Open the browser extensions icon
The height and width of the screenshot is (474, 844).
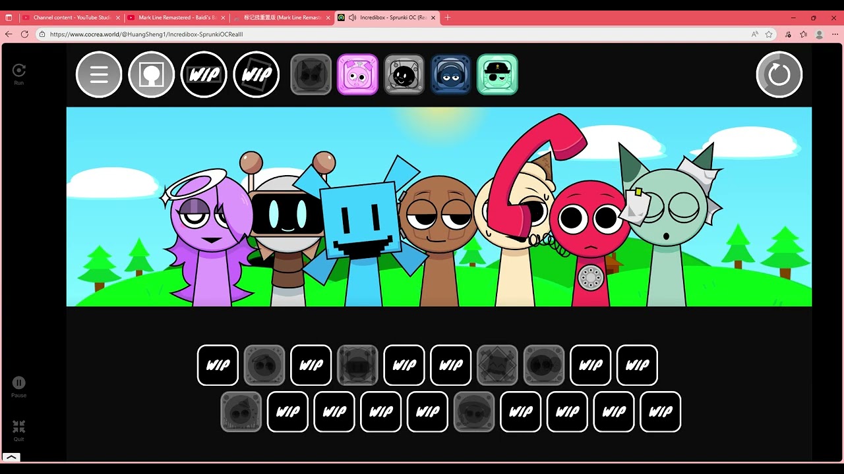pos(789,34)
